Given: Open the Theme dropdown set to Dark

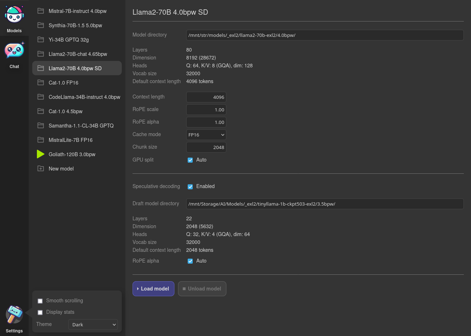Looking at the screenshot, I should point(93,325).
